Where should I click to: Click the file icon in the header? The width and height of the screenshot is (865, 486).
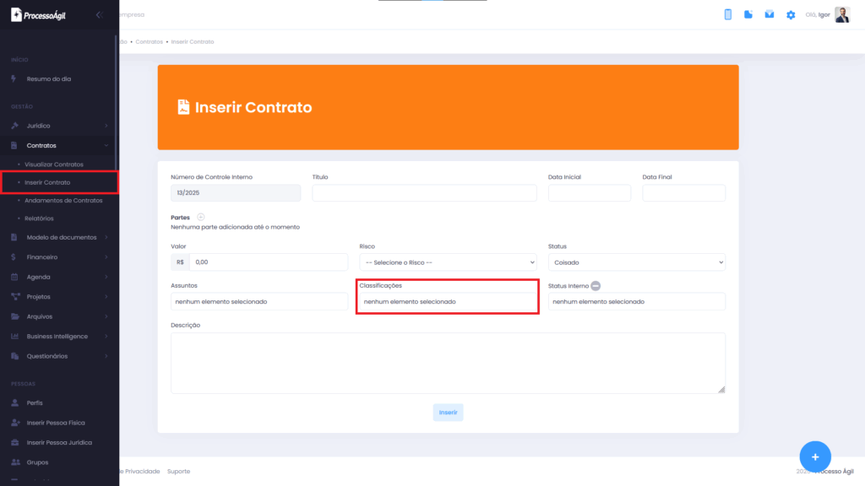[748, 14]
